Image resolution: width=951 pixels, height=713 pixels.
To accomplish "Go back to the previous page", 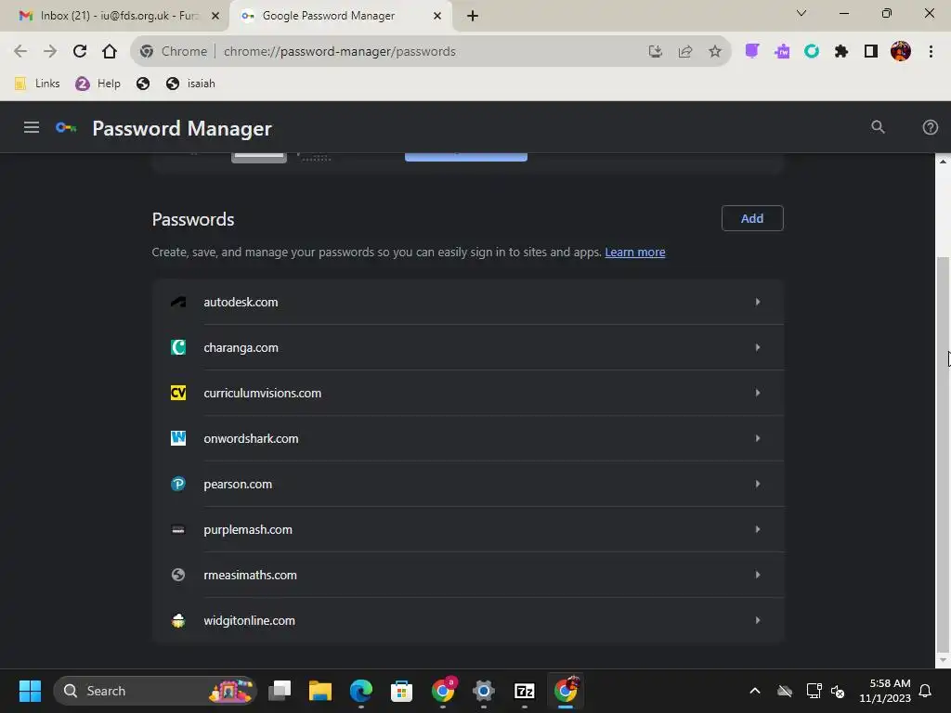I will click(20, 52).
